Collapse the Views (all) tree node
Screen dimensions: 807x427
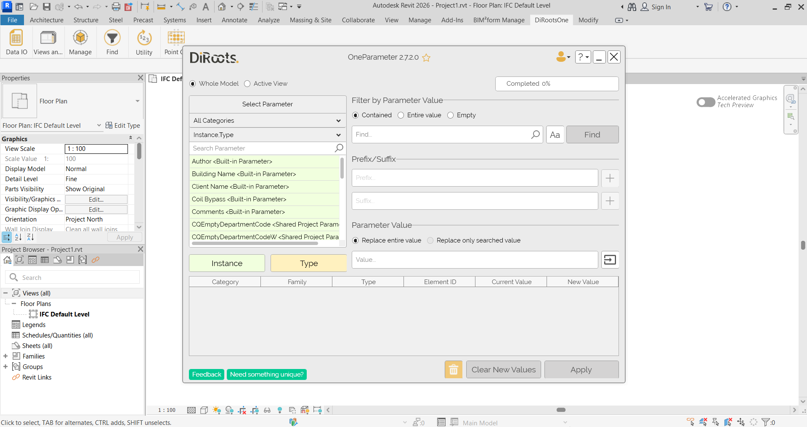[x=5, y=293]
